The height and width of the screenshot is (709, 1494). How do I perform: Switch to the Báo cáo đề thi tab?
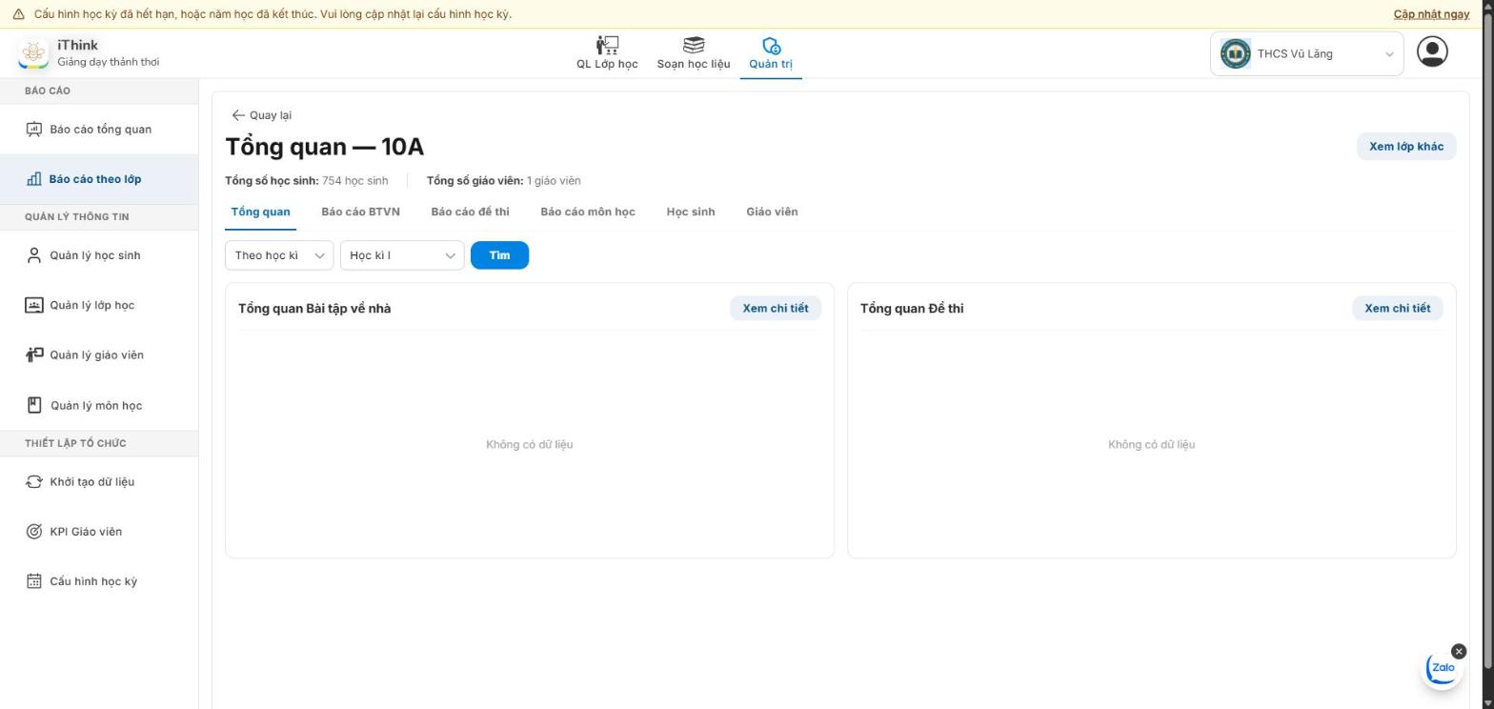470,212
